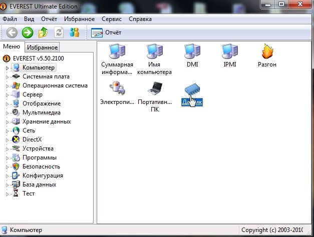Refresh the page with the toolbar icon
The height and width of the screenshot is (237, 314).
tap(59, 32)
